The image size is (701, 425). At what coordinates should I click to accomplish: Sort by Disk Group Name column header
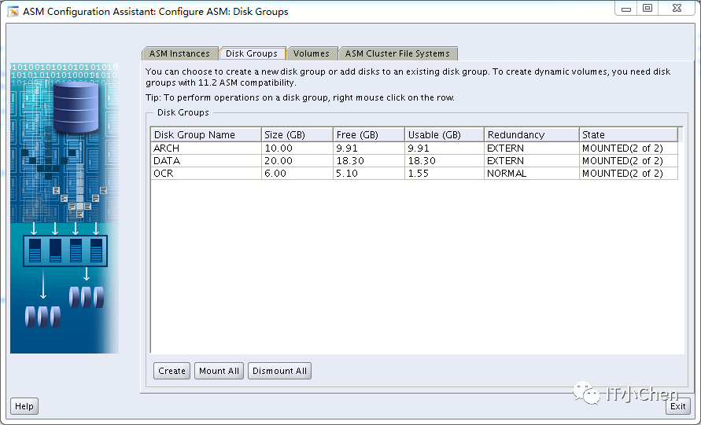206,135
